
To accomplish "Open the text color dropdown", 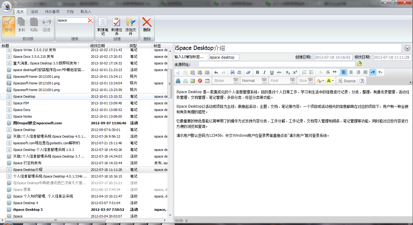I will [x=320, y=81].
